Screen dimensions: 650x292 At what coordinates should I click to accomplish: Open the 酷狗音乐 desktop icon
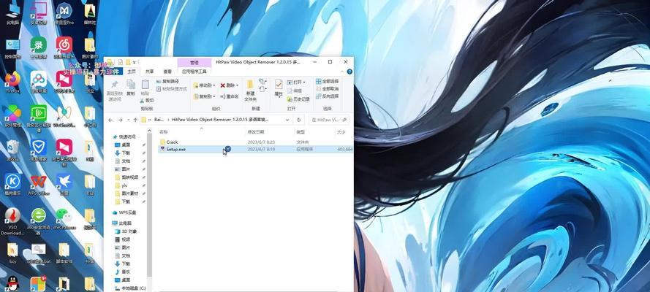pos(13,185)
